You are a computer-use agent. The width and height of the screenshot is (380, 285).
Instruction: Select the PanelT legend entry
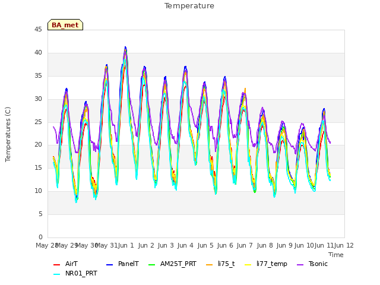[x=123, y=264]
